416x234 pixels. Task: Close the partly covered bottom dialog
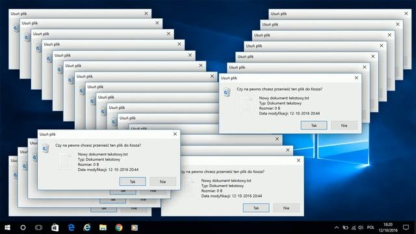tap(298, 161)
